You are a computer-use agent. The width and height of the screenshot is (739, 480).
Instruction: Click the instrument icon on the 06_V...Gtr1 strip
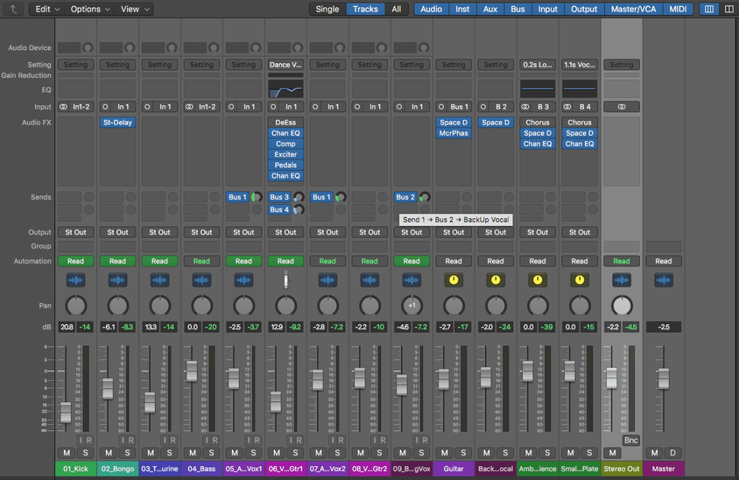pyautogui.click(x=286, y=280)
